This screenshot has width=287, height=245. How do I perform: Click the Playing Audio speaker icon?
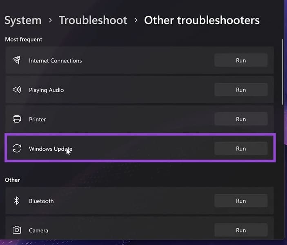coord(17,90)
